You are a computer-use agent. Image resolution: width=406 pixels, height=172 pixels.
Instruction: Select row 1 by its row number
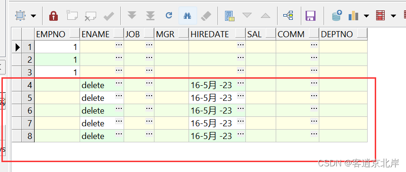[28, 47]
